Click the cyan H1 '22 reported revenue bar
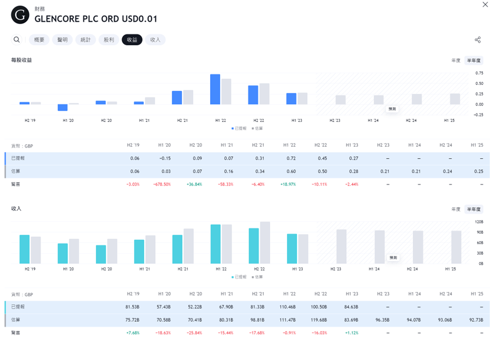495x338 pixels. [215, 244]
